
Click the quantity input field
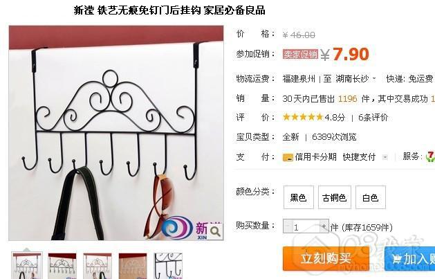coord(306,226)
